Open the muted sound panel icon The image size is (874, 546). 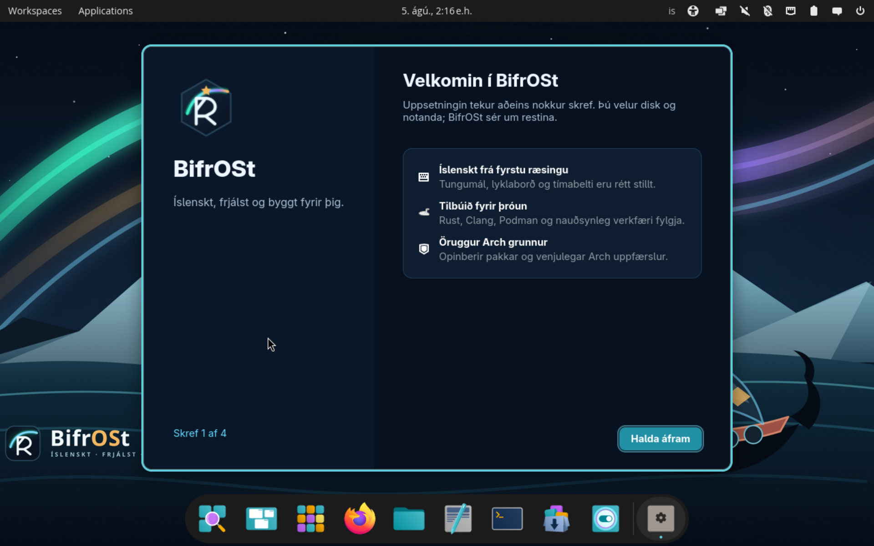click(x=745, y=11)
